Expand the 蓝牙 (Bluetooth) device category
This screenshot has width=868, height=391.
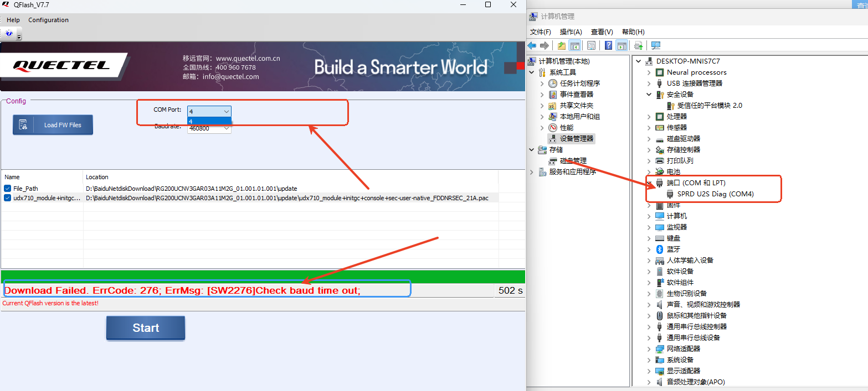click(x=649, y=249)
